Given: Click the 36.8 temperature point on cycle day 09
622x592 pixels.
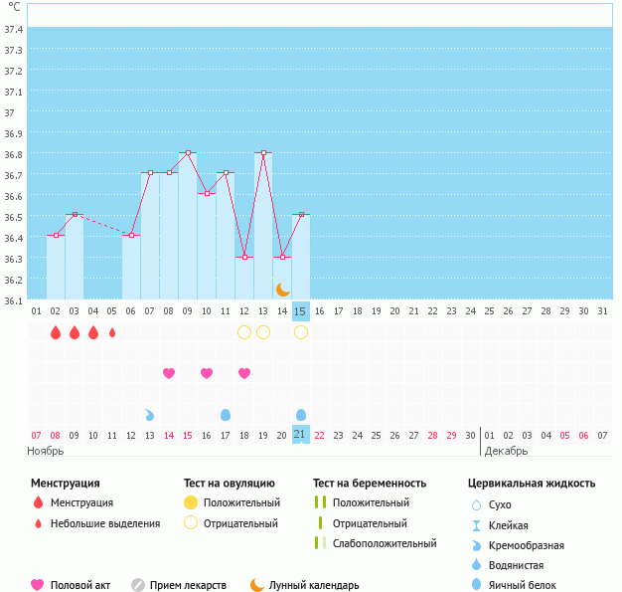Looking at the screenshot, I should [x=188, y=152].
